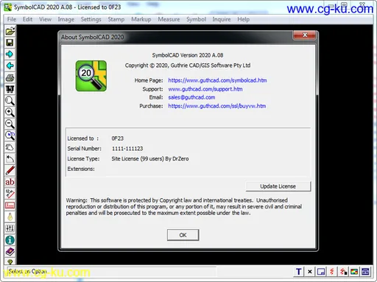Click the 'Site License (99 users)' text
The width and height of the screenshot is (377, 282).
pos(138,159)
